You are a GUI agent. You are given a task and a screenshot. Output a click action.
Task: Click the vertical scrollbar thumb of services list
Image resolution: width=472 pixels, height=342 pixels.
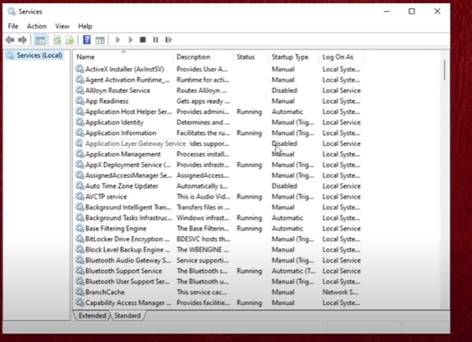[444, 70]
